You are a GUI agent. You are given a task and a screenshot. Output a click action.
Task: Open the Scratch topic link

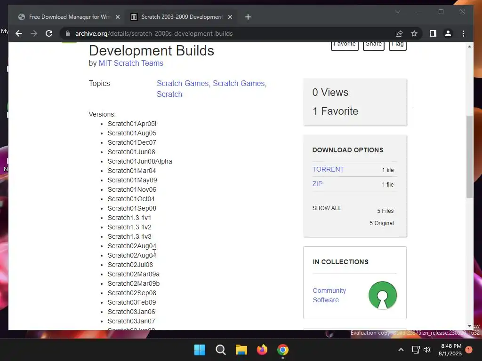tap(169, 94)
